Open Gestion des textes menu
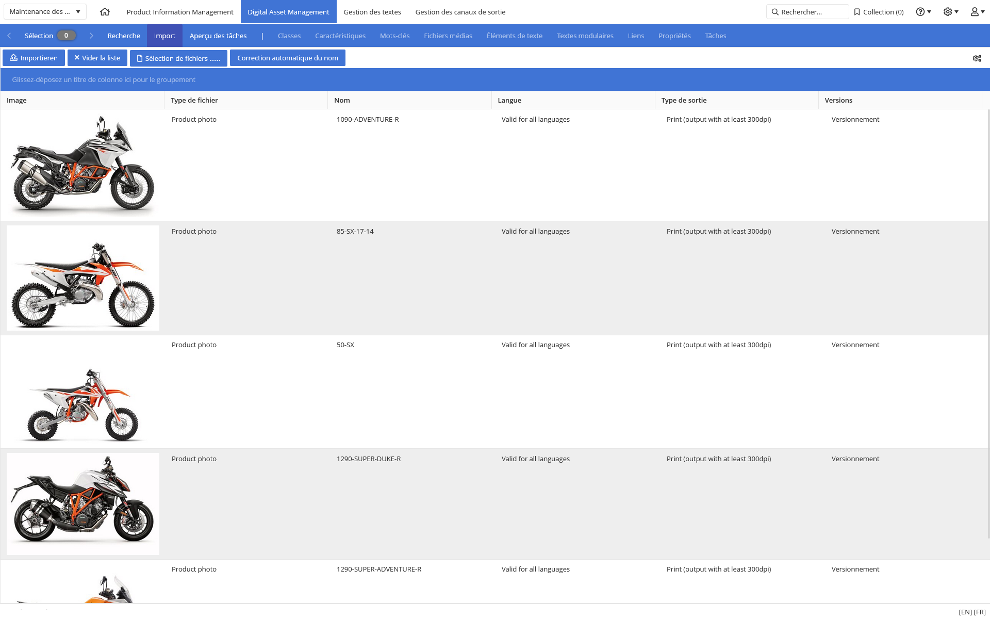 click(x=372, y=12)
